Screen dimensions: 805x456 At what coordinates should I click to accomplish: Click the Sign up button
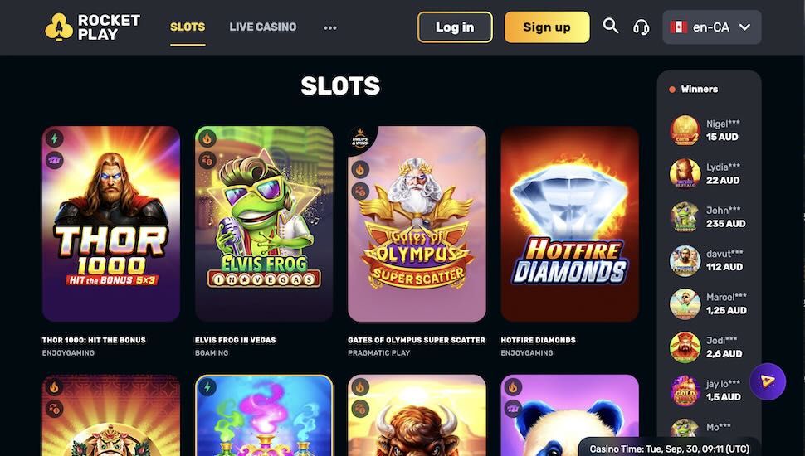point(547,27)
